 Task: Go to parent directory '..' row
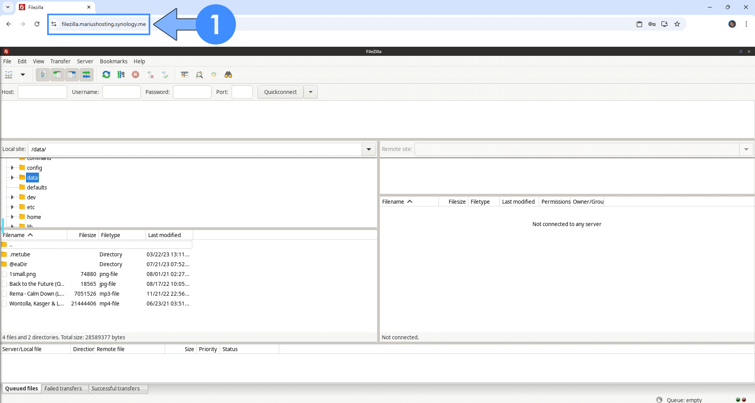pyautogui.click(x=96, y=245)
